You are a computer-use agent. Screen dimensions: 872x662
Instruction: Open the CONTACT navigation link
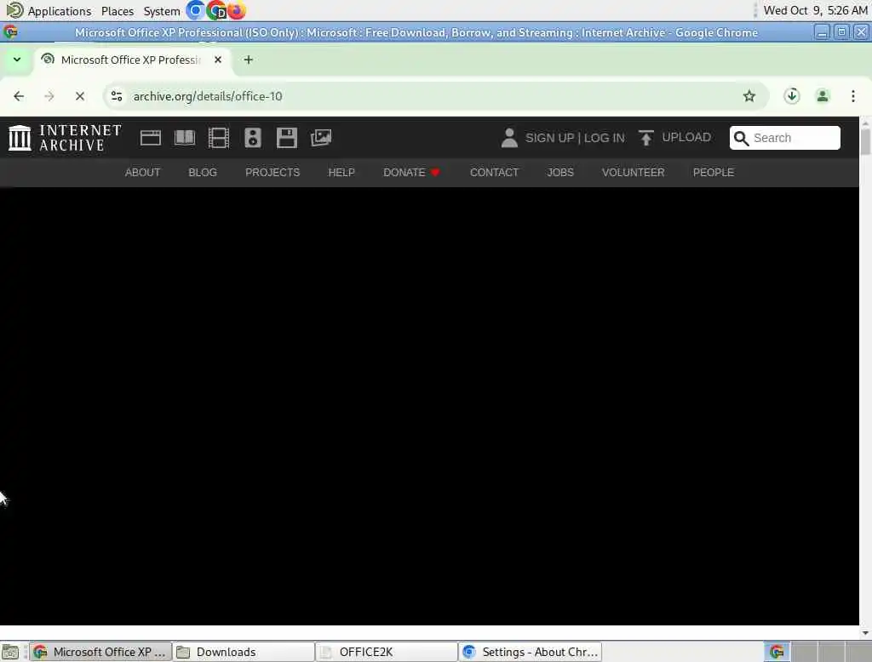coord(494,173)
